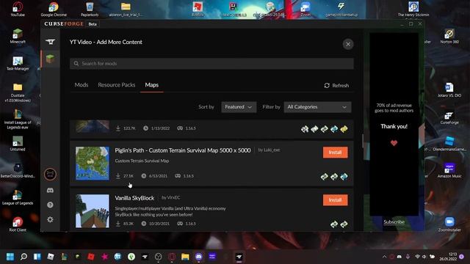Open Norton 360 desktop shortcut
Image resolution: width=470 pixels, height=264 pixels.
(x=449, y=36)
